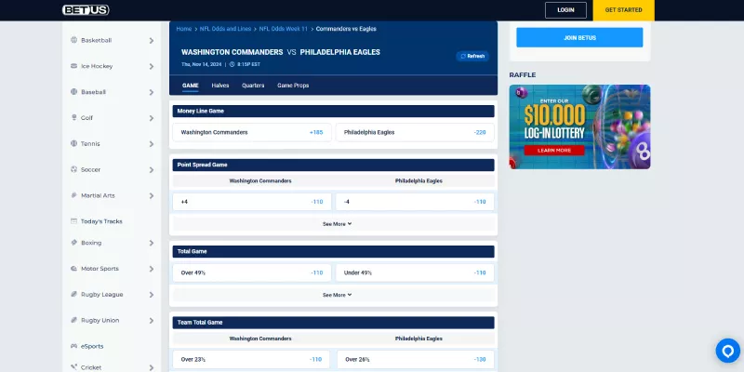Expand the Baseball chevron
The height and width of the screenshot is (372, 744).
pyautogui.click(x=152, y=92)
